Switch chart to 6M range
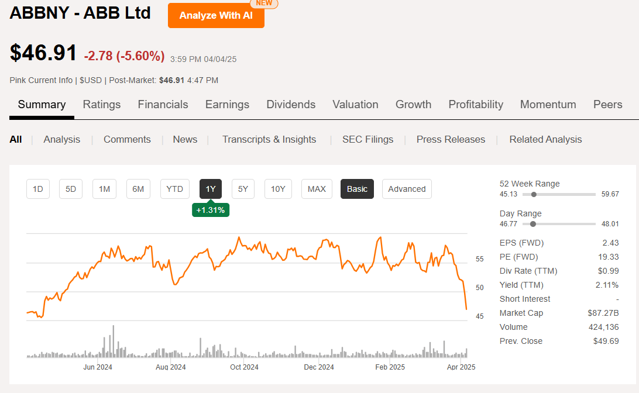639x393 pixels. 138,189
